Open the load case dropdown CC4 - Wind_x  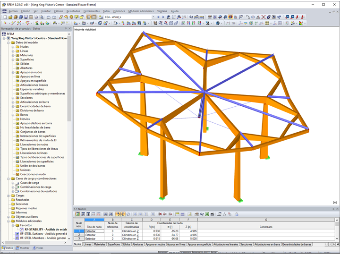pos(153,17)
